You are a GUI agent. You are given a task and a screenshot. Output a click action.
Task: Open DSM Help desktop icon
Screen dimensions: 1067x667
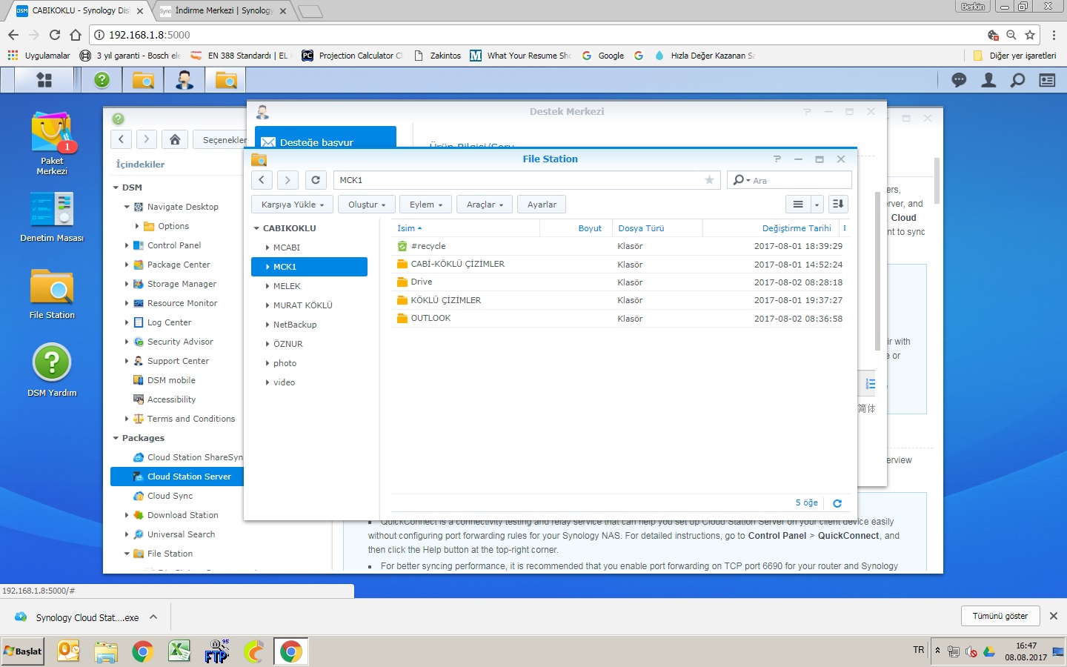pos(51,363)
